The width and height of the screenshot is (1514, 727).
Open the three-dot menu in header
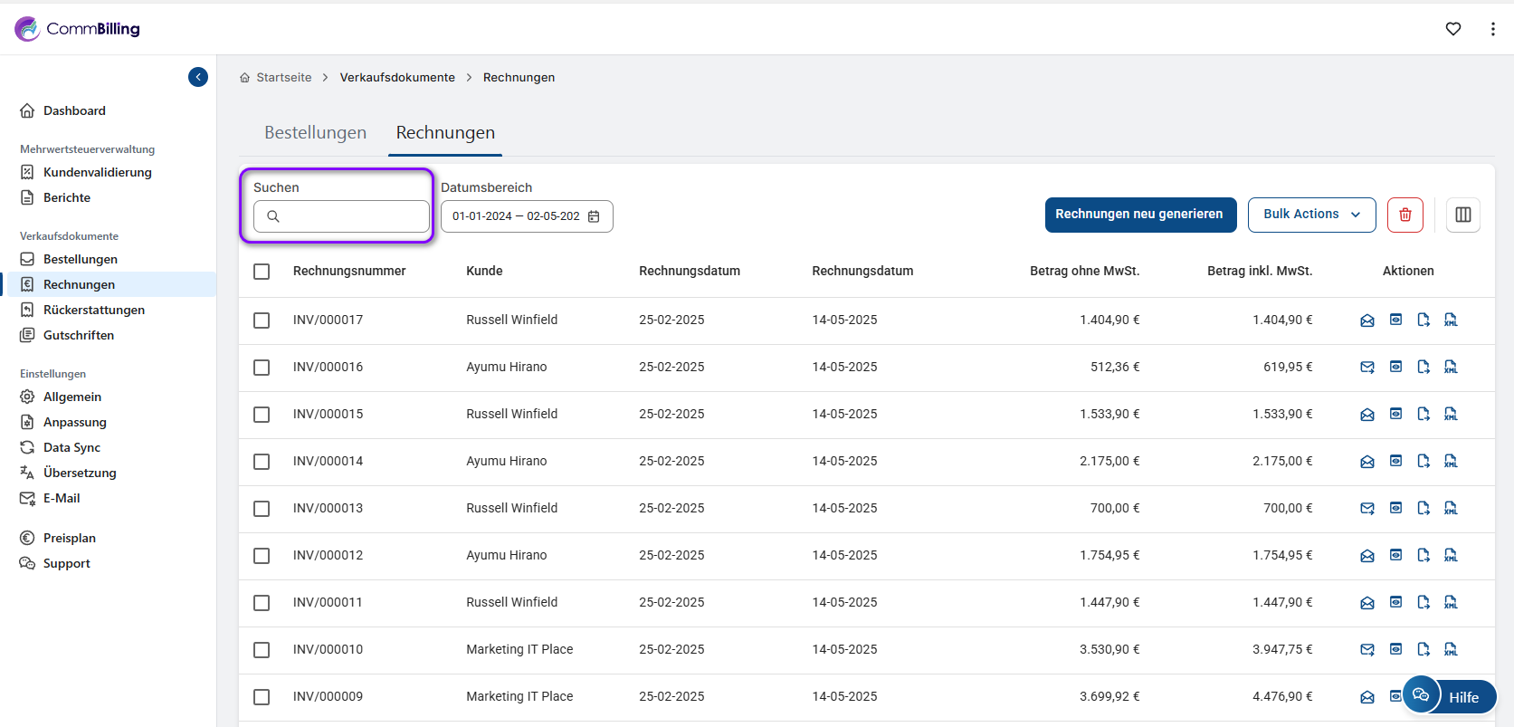[x=1492, y=29]
